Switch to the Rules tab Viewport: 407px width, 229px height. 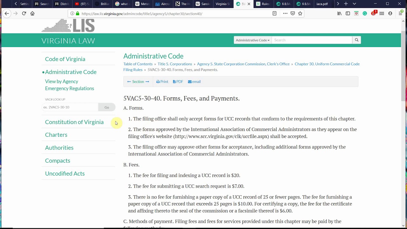pos(263,4)
